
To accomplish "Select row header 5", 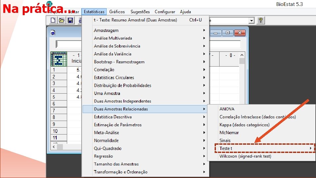I will 59,97.
